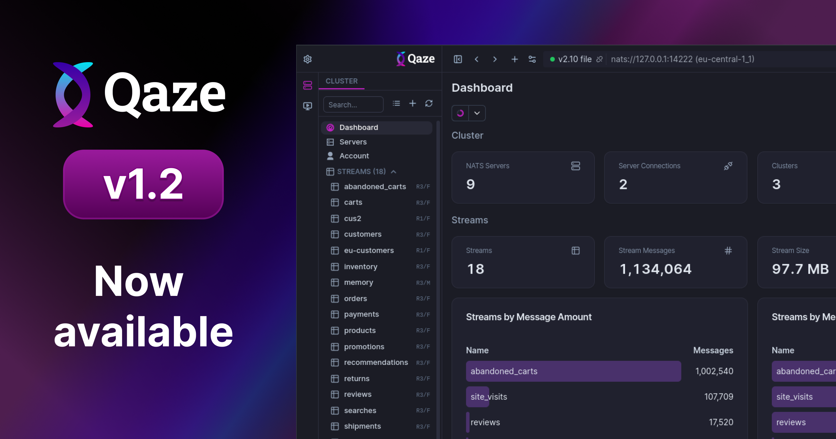The height and width of the screenshot is (439, 836).
Task: Switch to the CLUSTER tab
Action: point(341,81)
